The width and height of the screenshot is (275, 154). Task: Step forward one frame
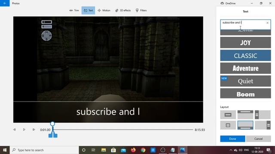coord(34,130)
